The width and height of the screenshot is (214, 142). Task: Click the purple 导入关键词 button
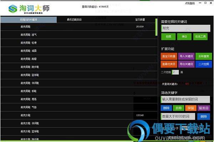click(x=186, y=56)
